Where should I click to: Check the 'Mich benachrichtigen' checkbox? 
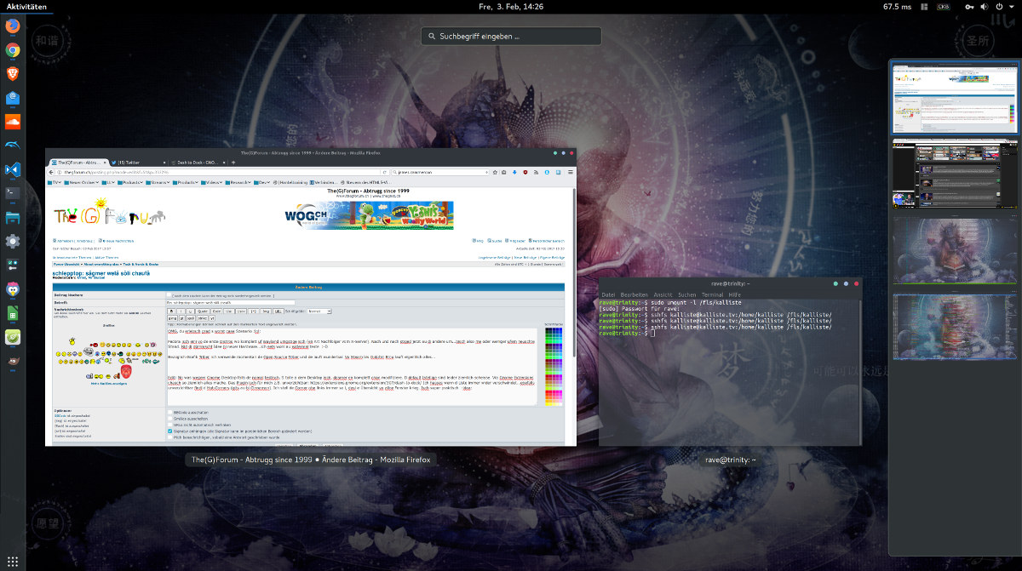(x=170, y=437)
